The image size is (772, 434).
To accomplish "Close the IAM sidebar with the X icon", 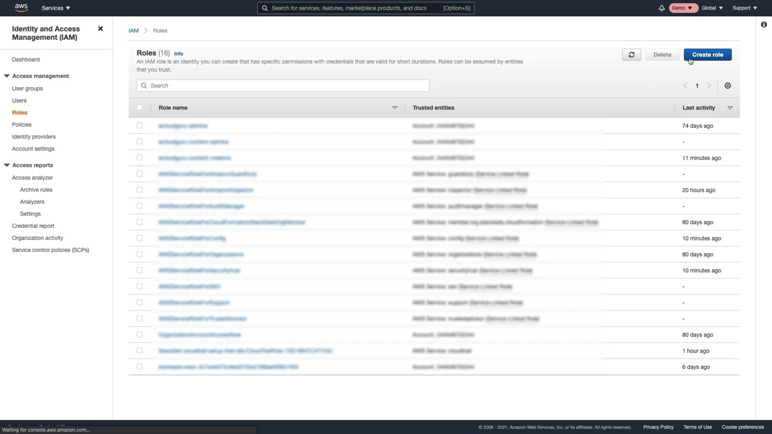I will [101, 28].
